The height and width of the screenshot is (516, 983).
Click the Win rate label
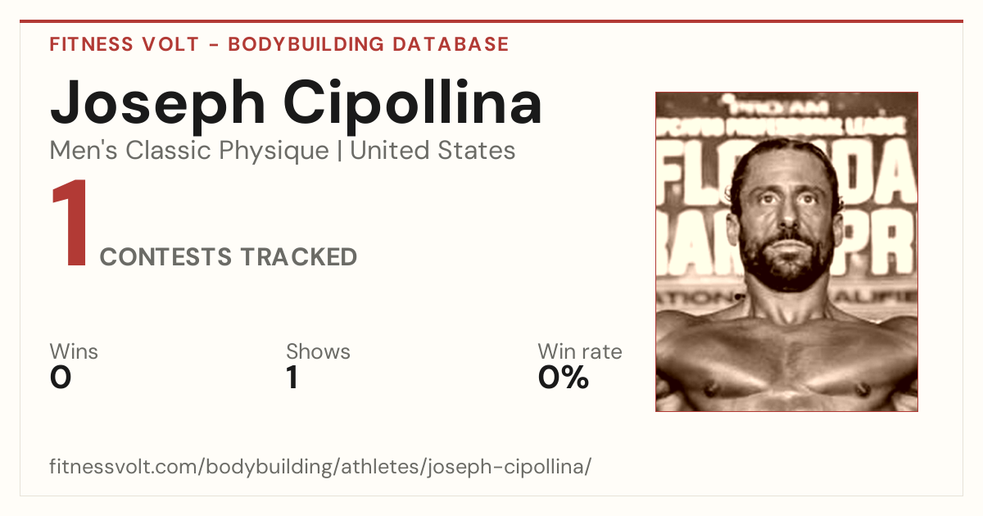point(580,352)
